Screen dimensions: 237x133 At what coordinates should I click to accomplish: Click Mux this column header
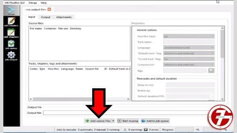tap(53, 69)
